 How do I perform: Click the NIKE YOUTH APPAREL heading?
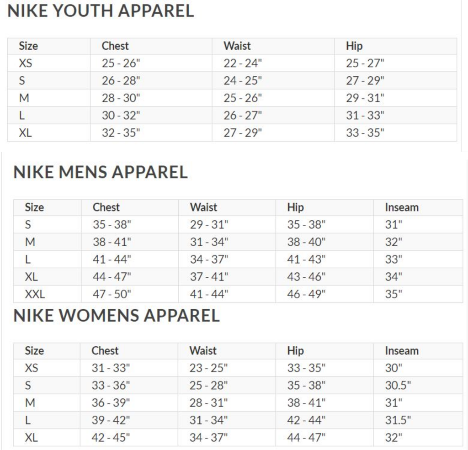coord(101,11)
